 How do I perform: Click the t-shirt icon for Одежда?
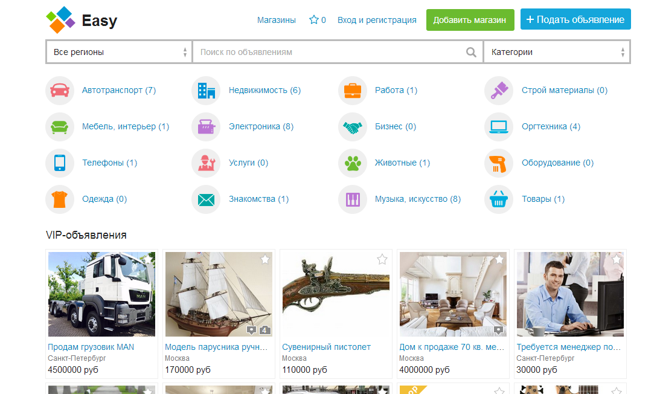tap(60, 199)
